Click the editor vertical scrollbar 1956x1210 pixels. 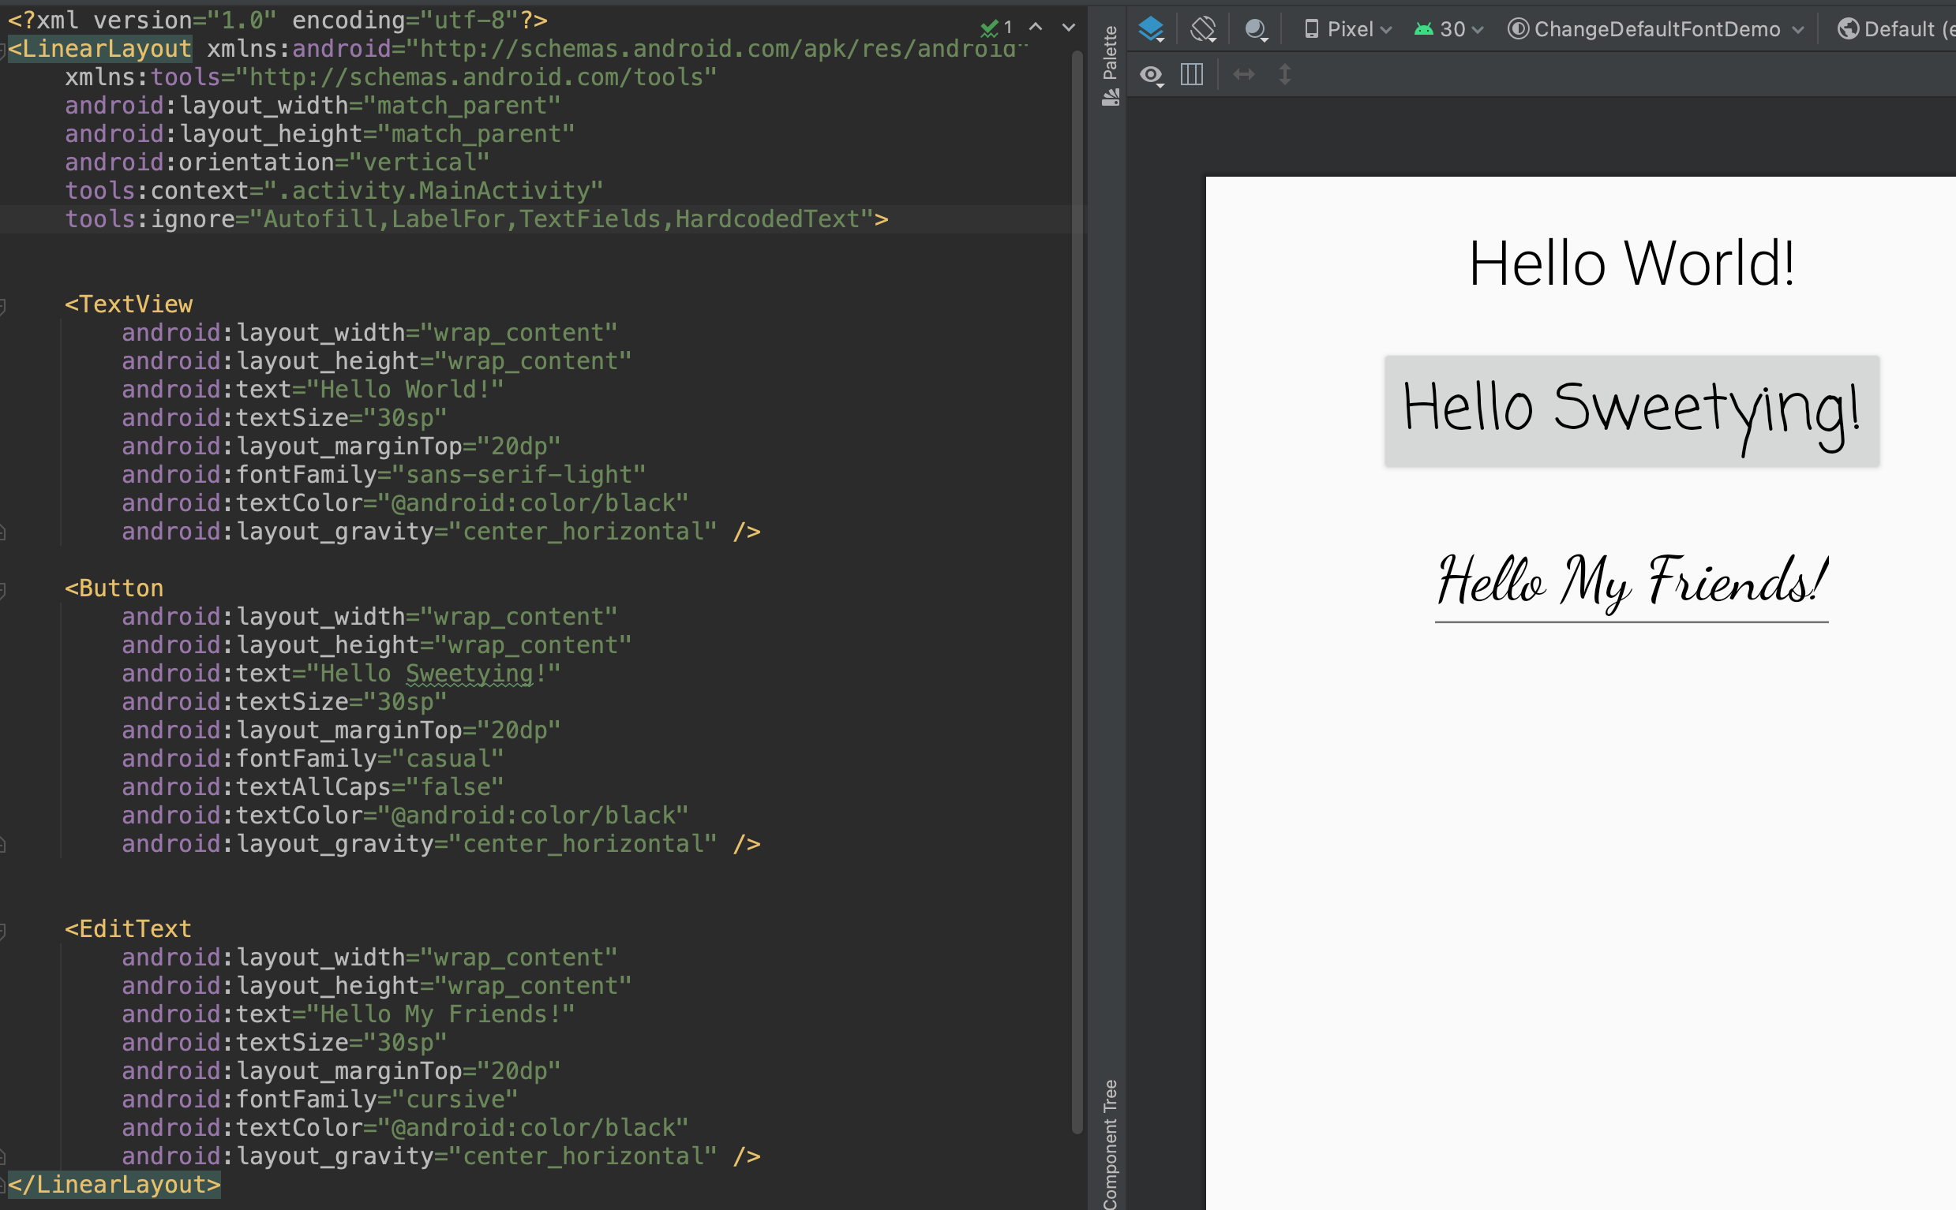[1077, 592]
